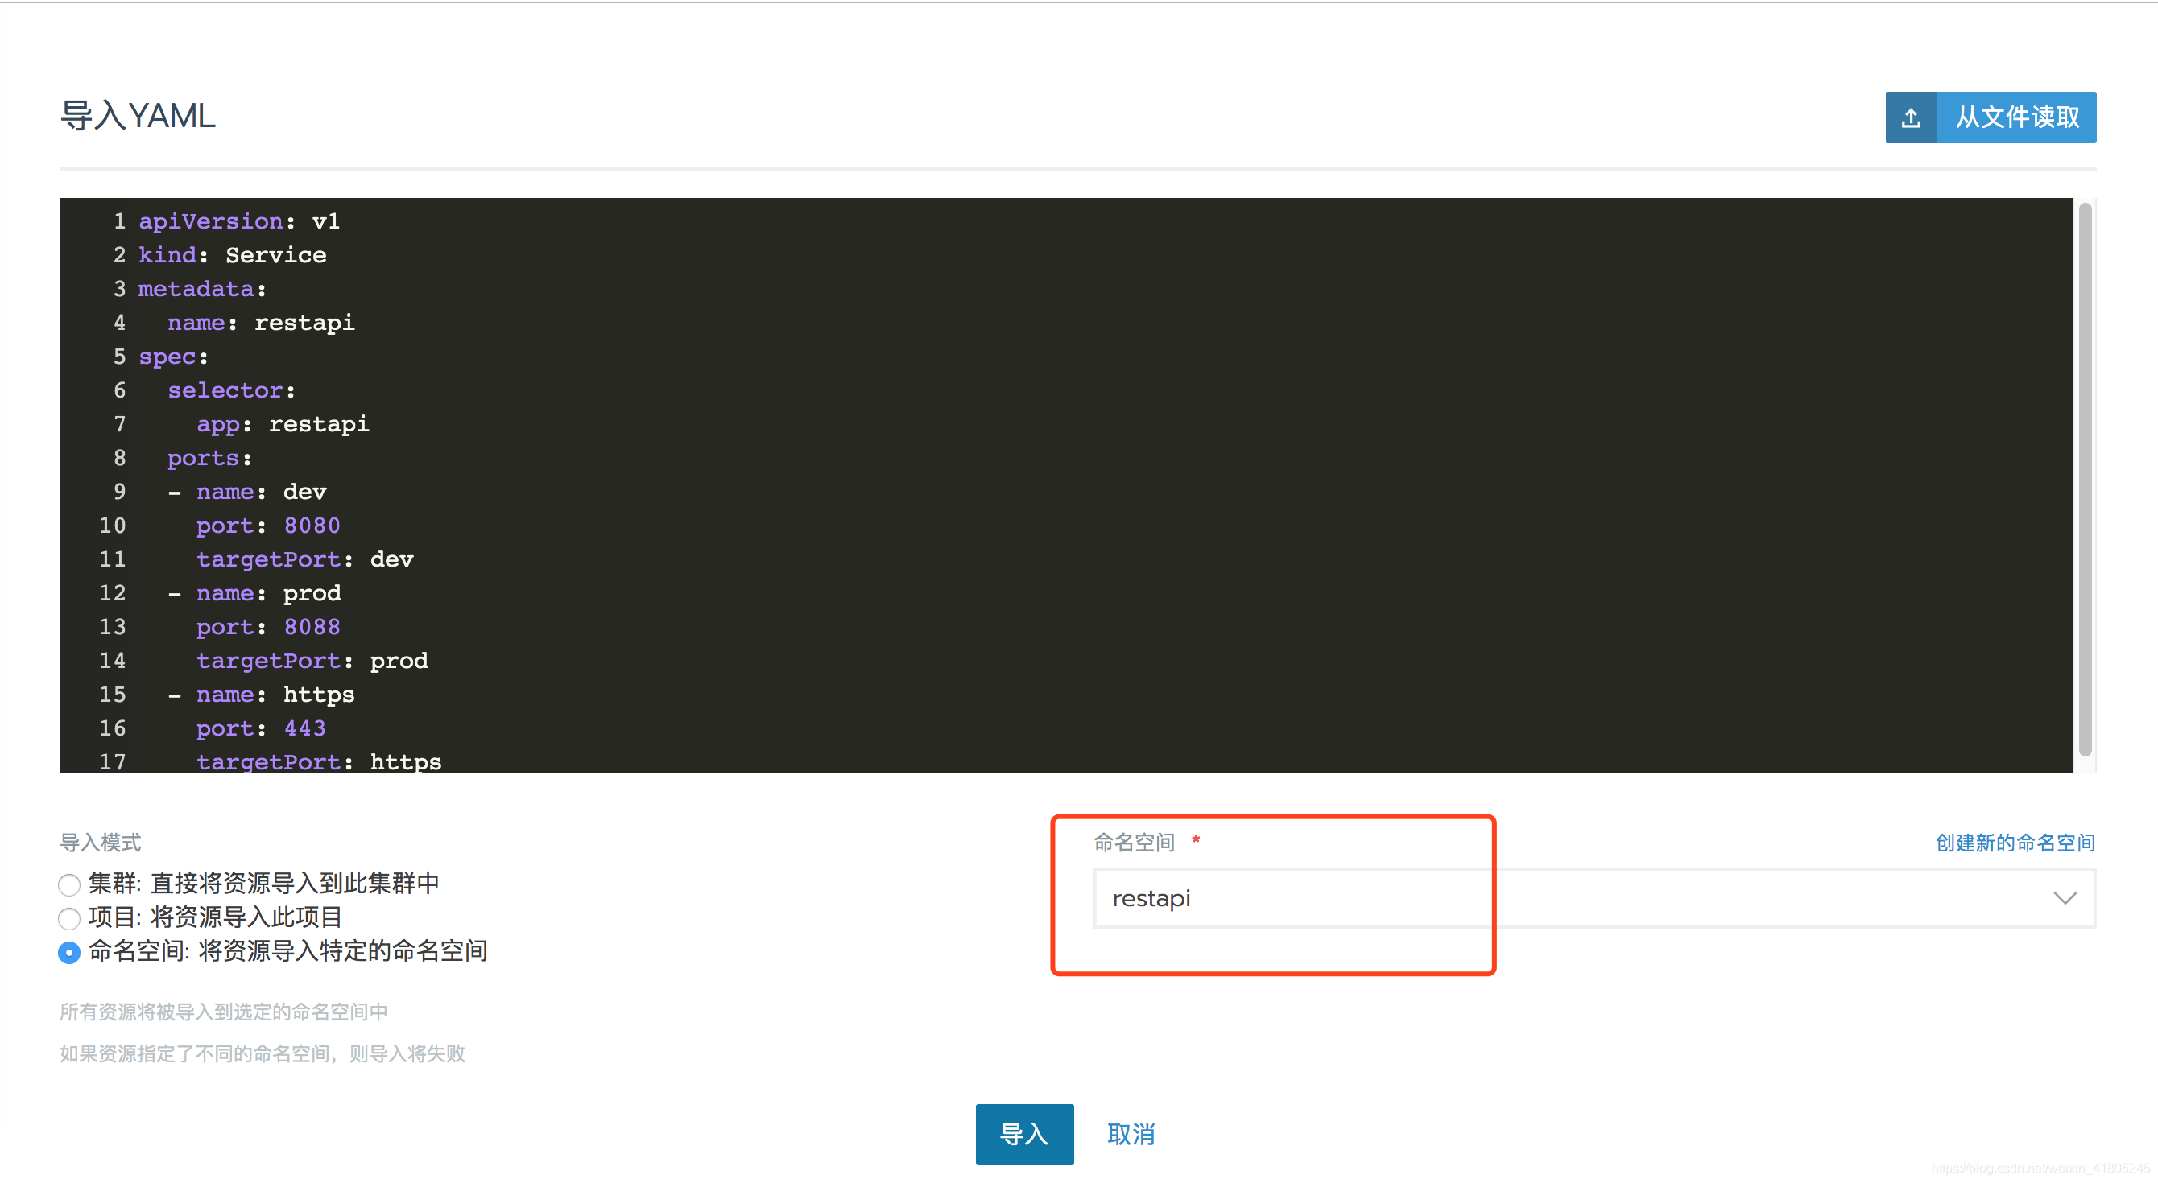This screenshot has height=1183, width=2158.
Task: Open 创建新的命名空间 link
Action: tap(2014, 843)
